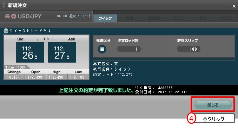Click the 注文番号 4286655 text

point(154,88)
